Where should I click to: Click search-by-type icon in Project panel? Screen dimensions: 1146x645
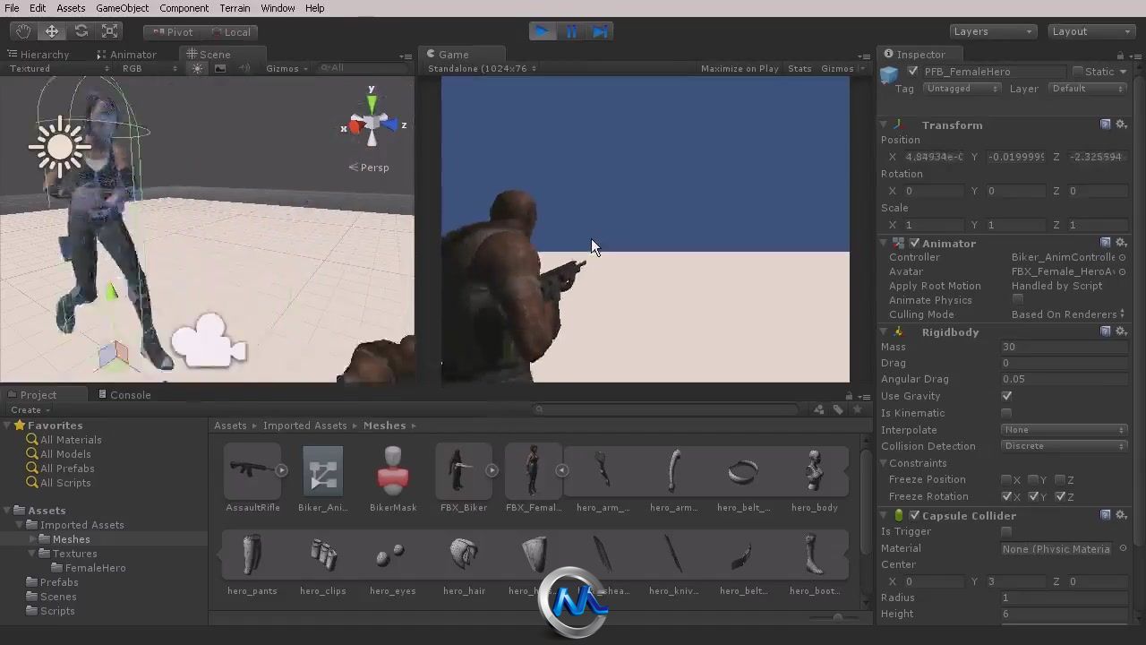tap(818, 409)
